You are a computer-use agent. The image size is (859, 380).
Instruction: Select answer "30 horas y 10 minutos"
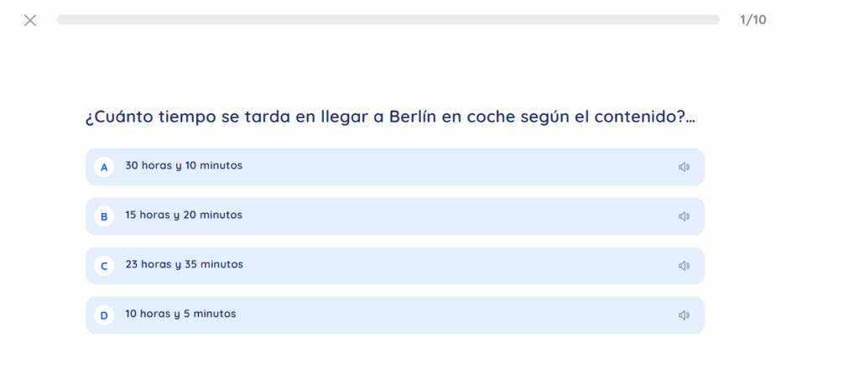tap(184, 166)
